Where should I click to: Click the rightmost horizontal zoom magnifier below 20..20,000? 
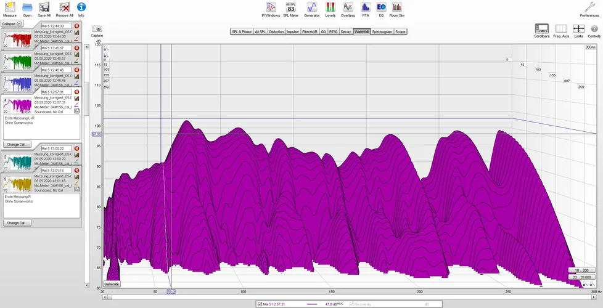(x=593, y=284)
